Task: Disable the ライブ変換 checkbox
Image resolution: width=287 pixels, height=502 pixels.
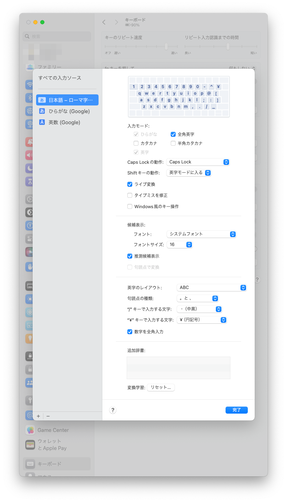Action: (130, 184)
